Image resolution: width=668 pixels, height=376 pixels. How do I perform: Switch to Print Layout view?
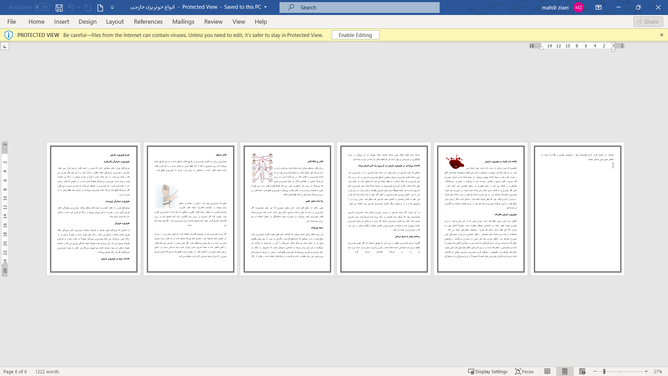coord(565,371)
